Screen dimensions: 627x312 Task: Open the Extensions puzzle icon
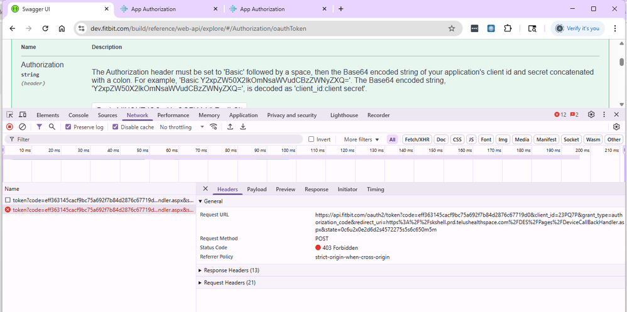pyautogui.click(x=508, y=28)
